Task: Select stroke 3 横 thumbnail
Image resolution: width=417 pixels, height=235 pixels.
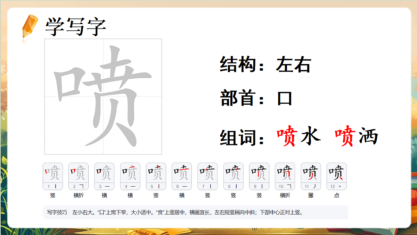Action: point(104,176)
